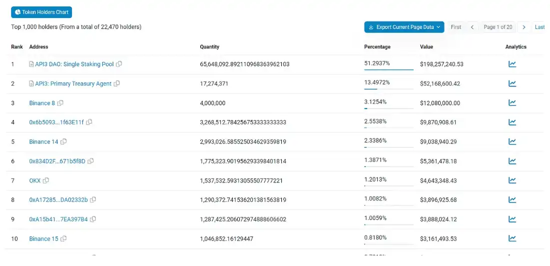Click the 51.2937% percentage bar
This screenshot has height=266, width=550.
(x=389, y=69)
